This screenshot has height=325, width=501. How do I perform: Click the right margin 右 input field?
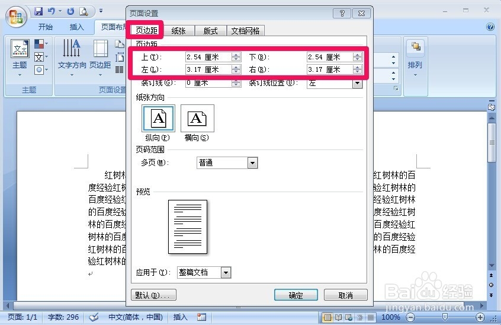point(330,69)
